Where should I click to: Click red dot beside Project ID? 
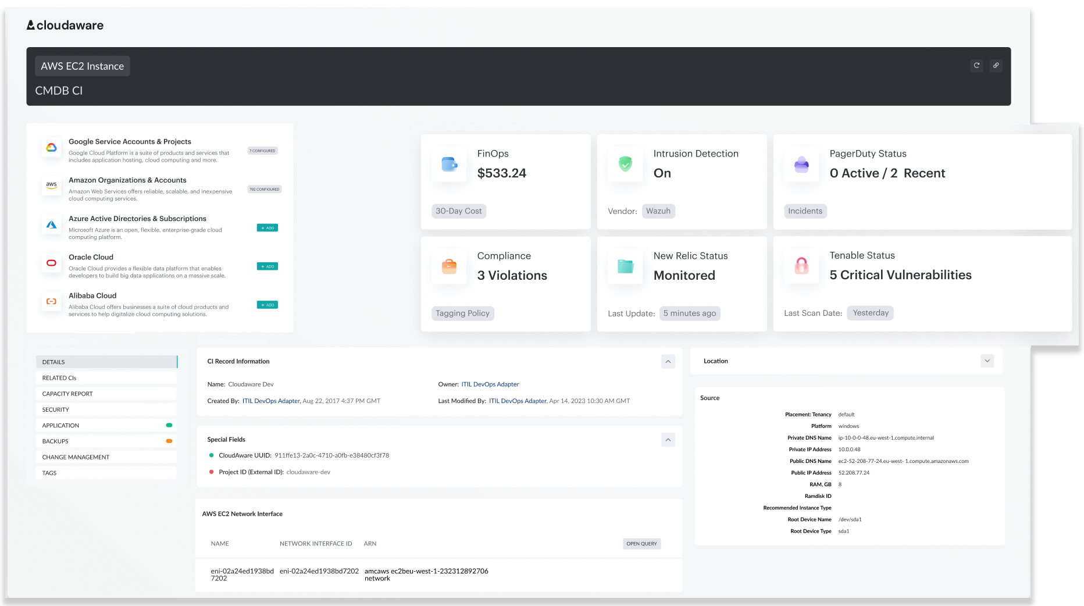(211, 472)
